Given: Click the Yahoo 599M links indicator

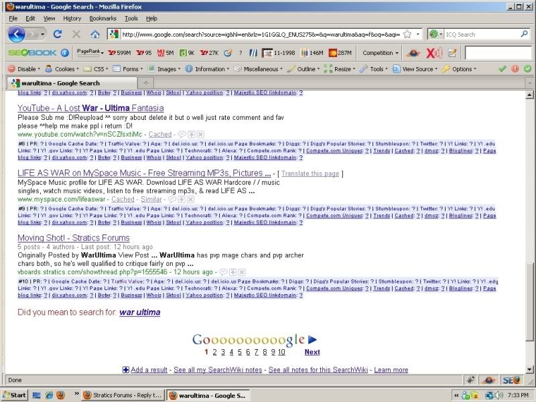Looking at the screenshot, I should (119, 53).
